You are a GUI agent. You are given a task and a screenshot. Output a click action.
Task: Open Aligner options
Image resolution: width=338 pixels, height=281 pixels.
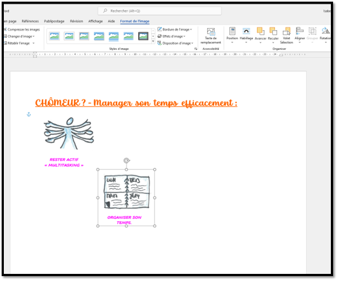(300, 35)
